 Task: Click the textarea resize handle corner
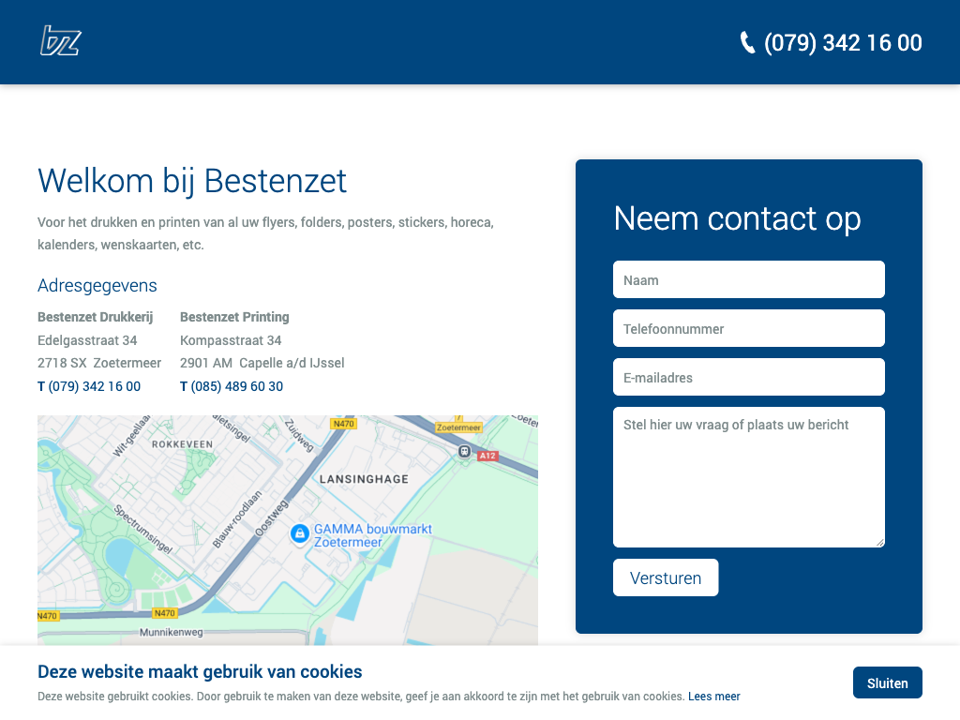coord(879,542)
